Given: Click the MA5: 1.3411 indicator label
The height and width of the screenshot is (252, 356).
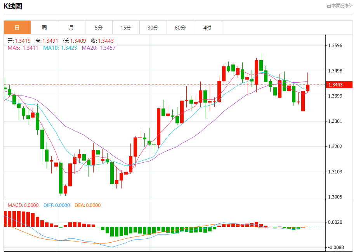Looking at the screenshot, I should (23, 48).
